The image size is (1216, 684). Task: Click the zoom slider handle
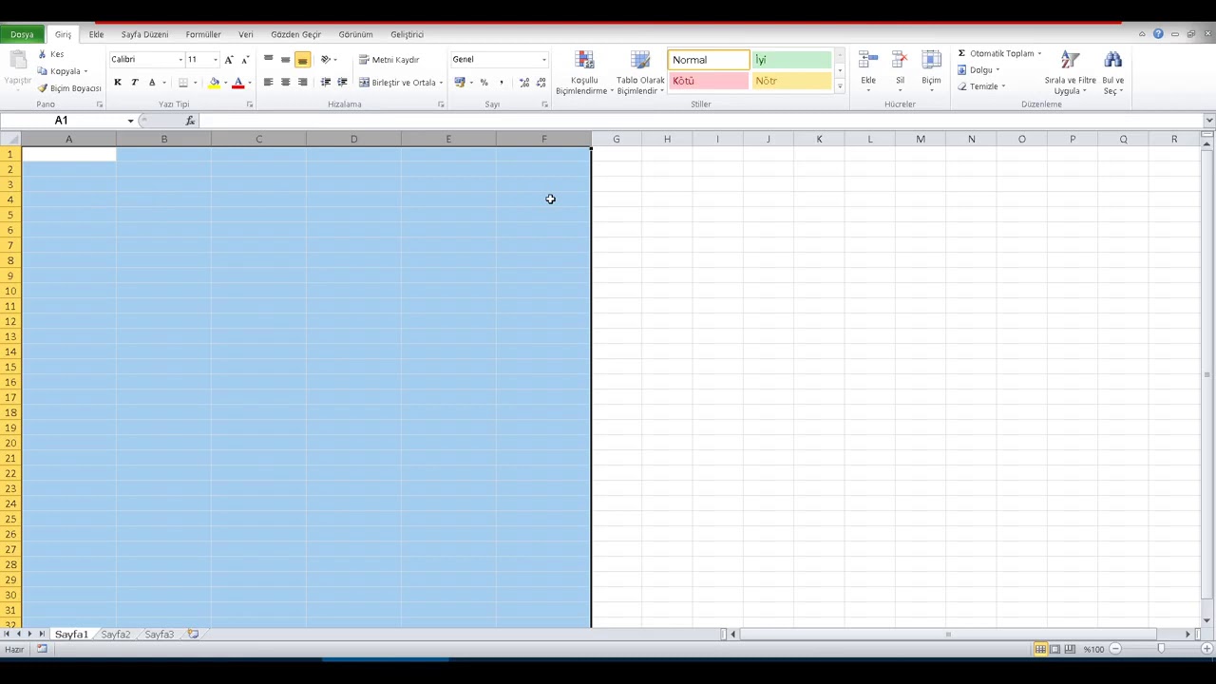pos(1161,649)
